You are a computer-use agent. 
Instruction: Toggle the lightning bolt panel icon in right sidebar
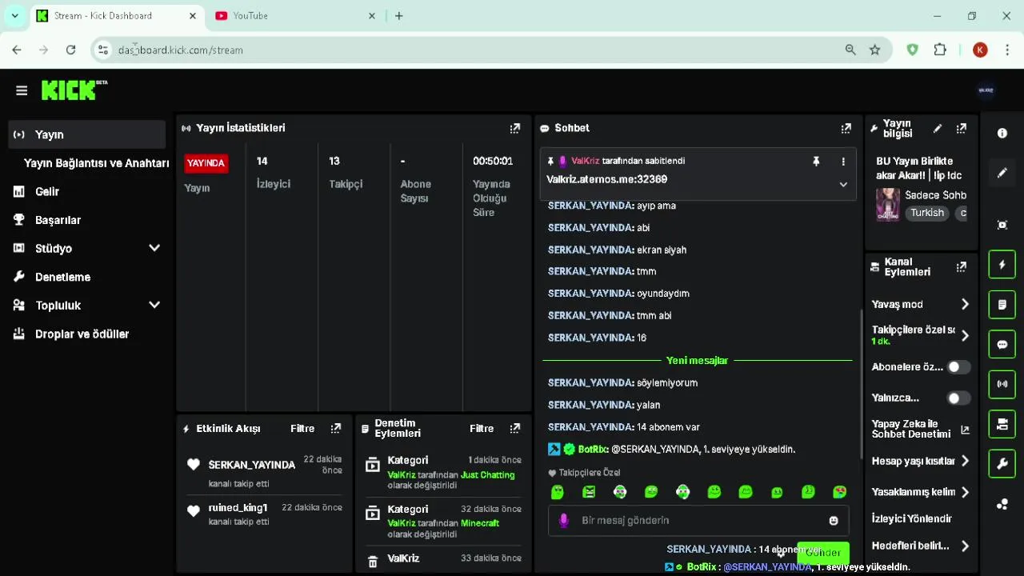[1002, 265]
